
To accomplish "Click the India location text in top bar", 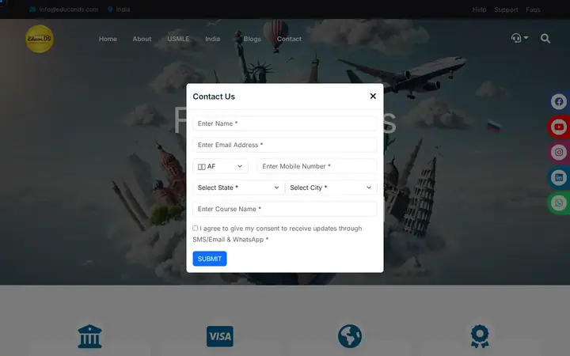I will 123,9.
